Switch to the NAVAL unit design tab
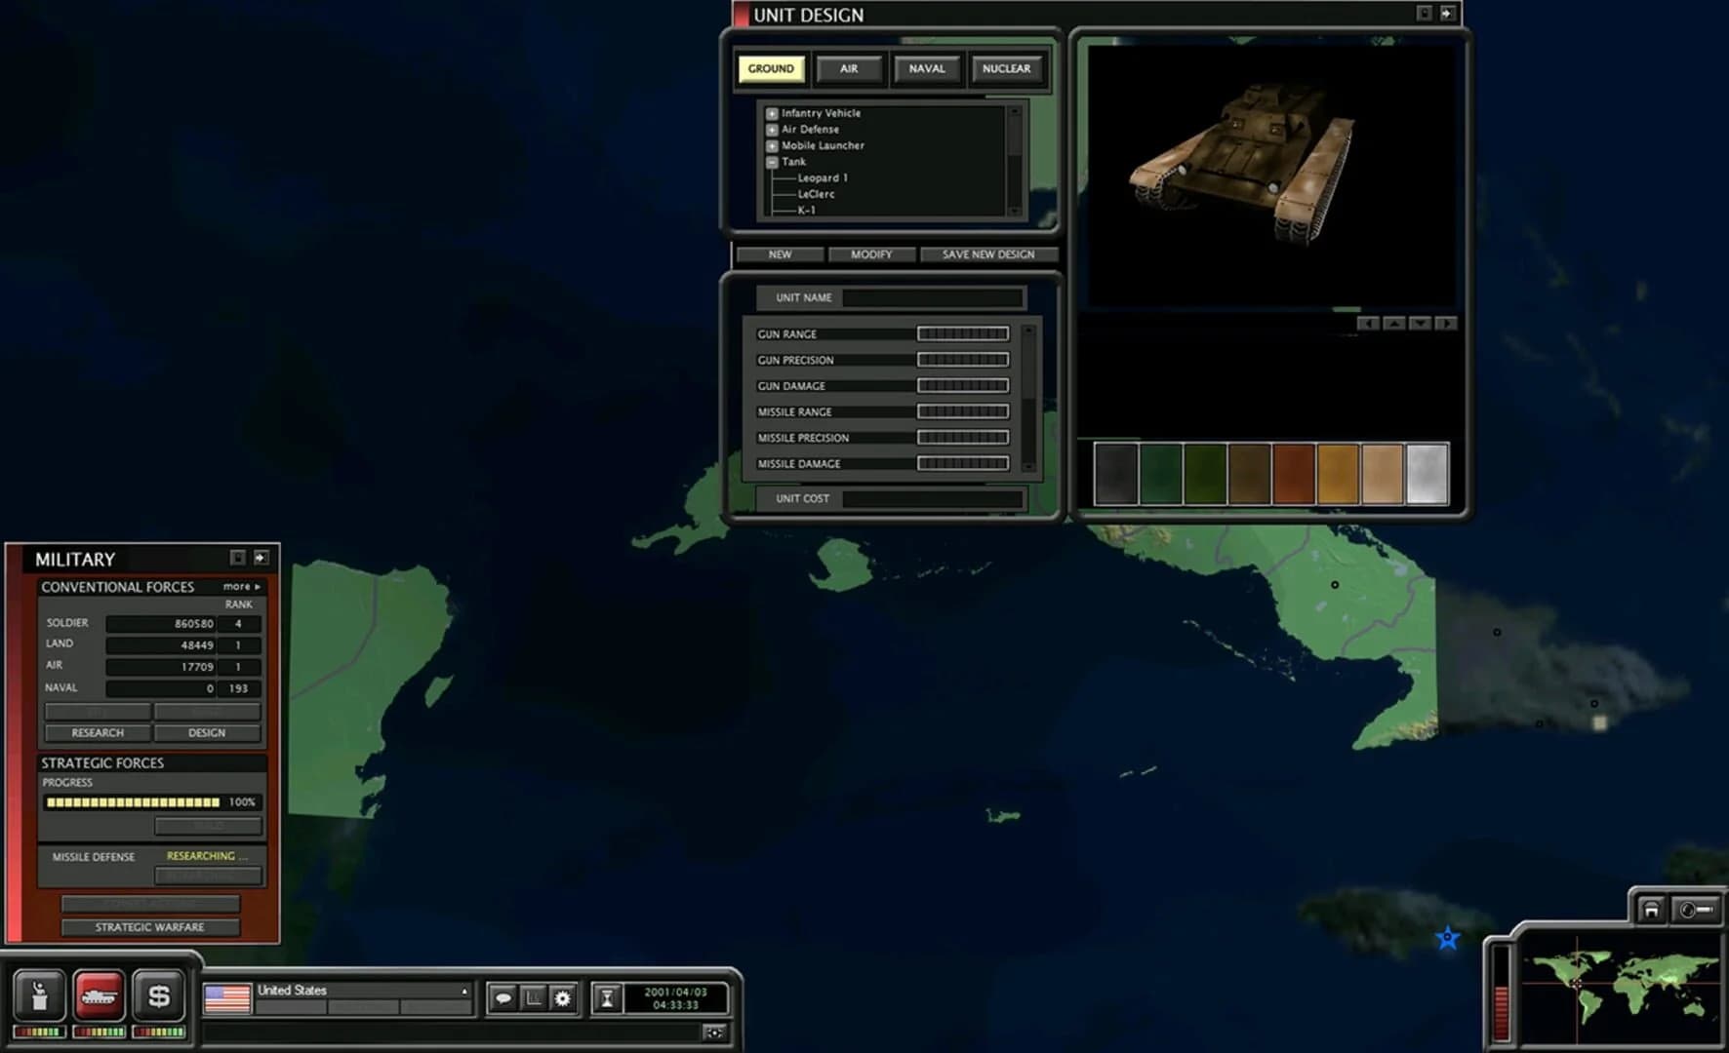Screen dimensions: 1729x1053 [926, 69]
